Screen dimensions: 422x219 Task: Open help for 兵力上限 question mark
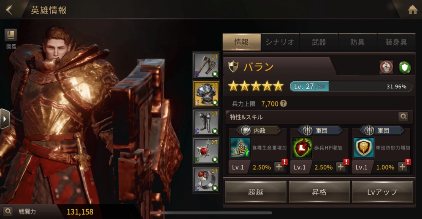(283, 104)
